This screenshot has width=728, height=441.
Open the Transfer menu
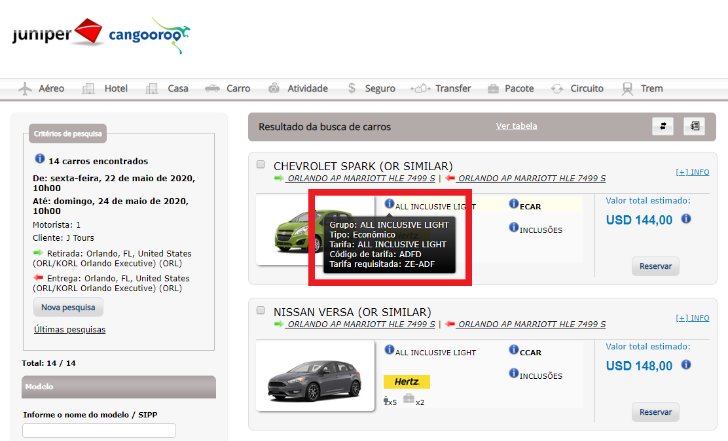441,88
